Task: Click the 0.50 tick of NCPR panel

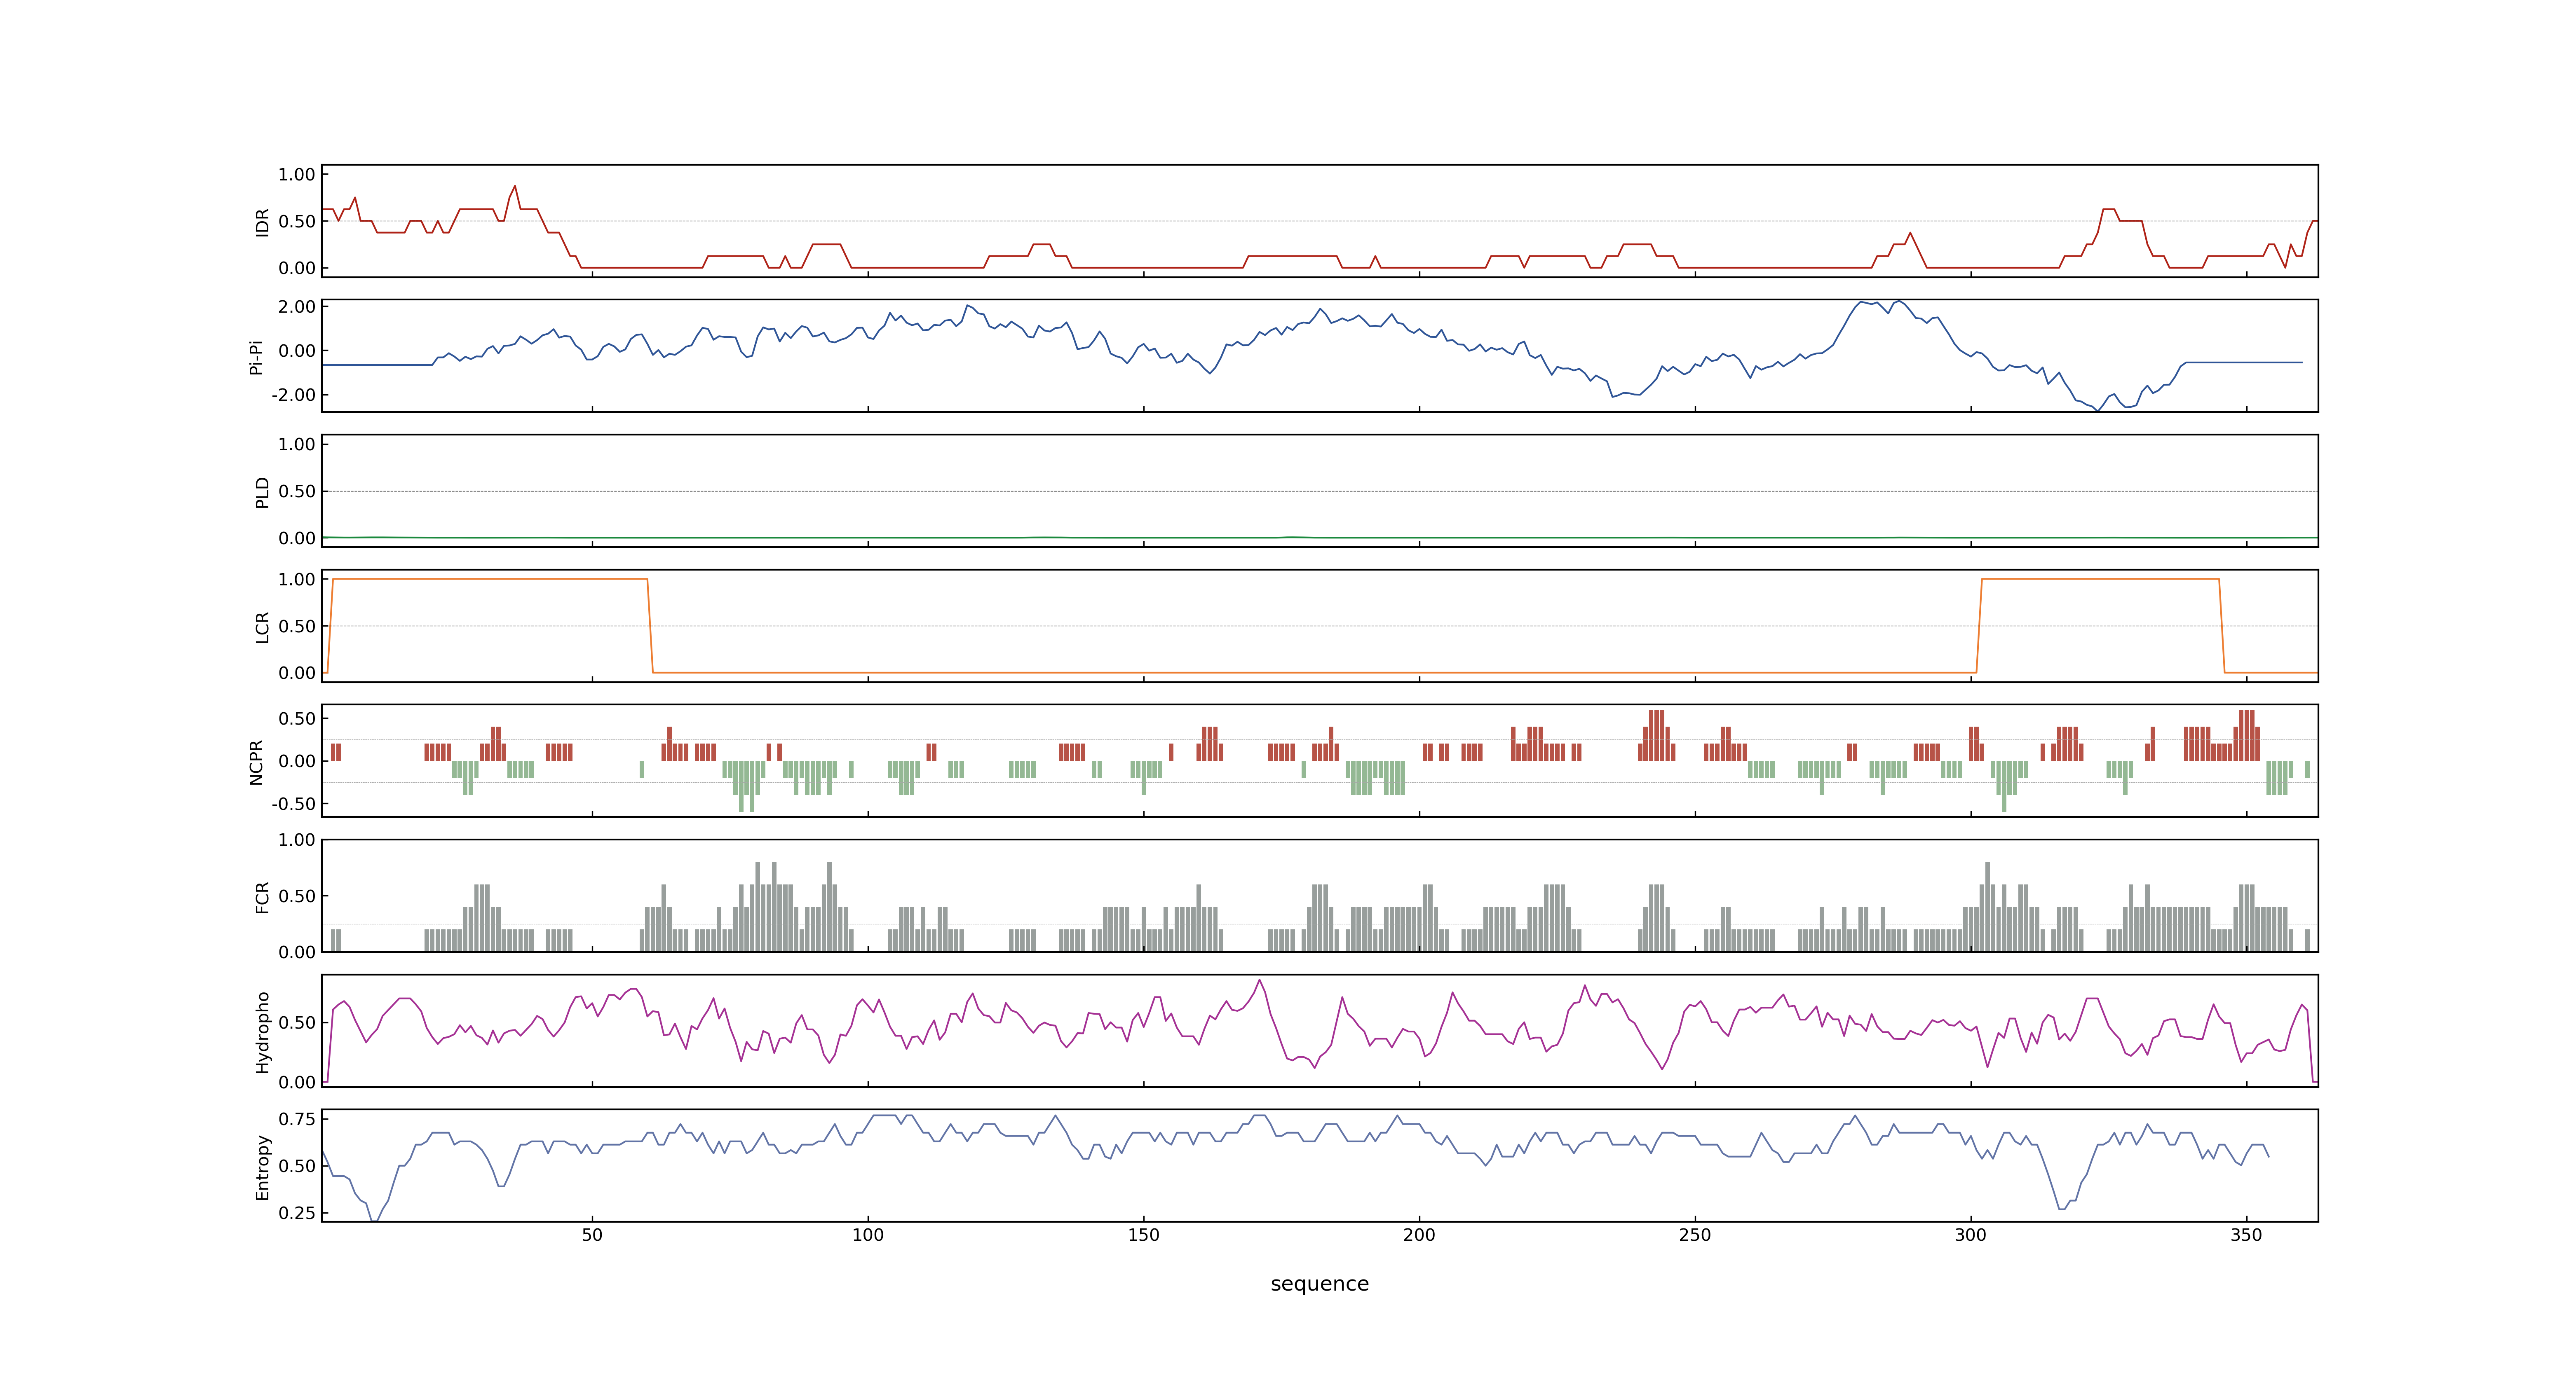Action: tap(297, 718)
